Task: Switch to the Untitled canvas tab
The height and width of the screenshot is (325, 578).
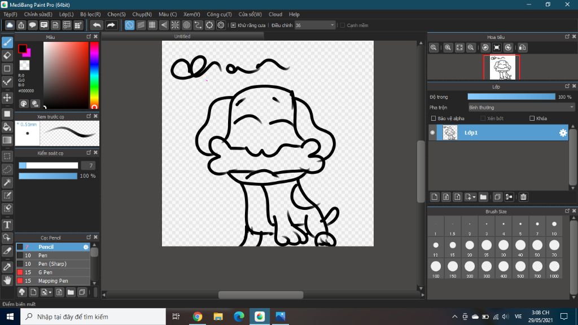Action: point(182,36)
